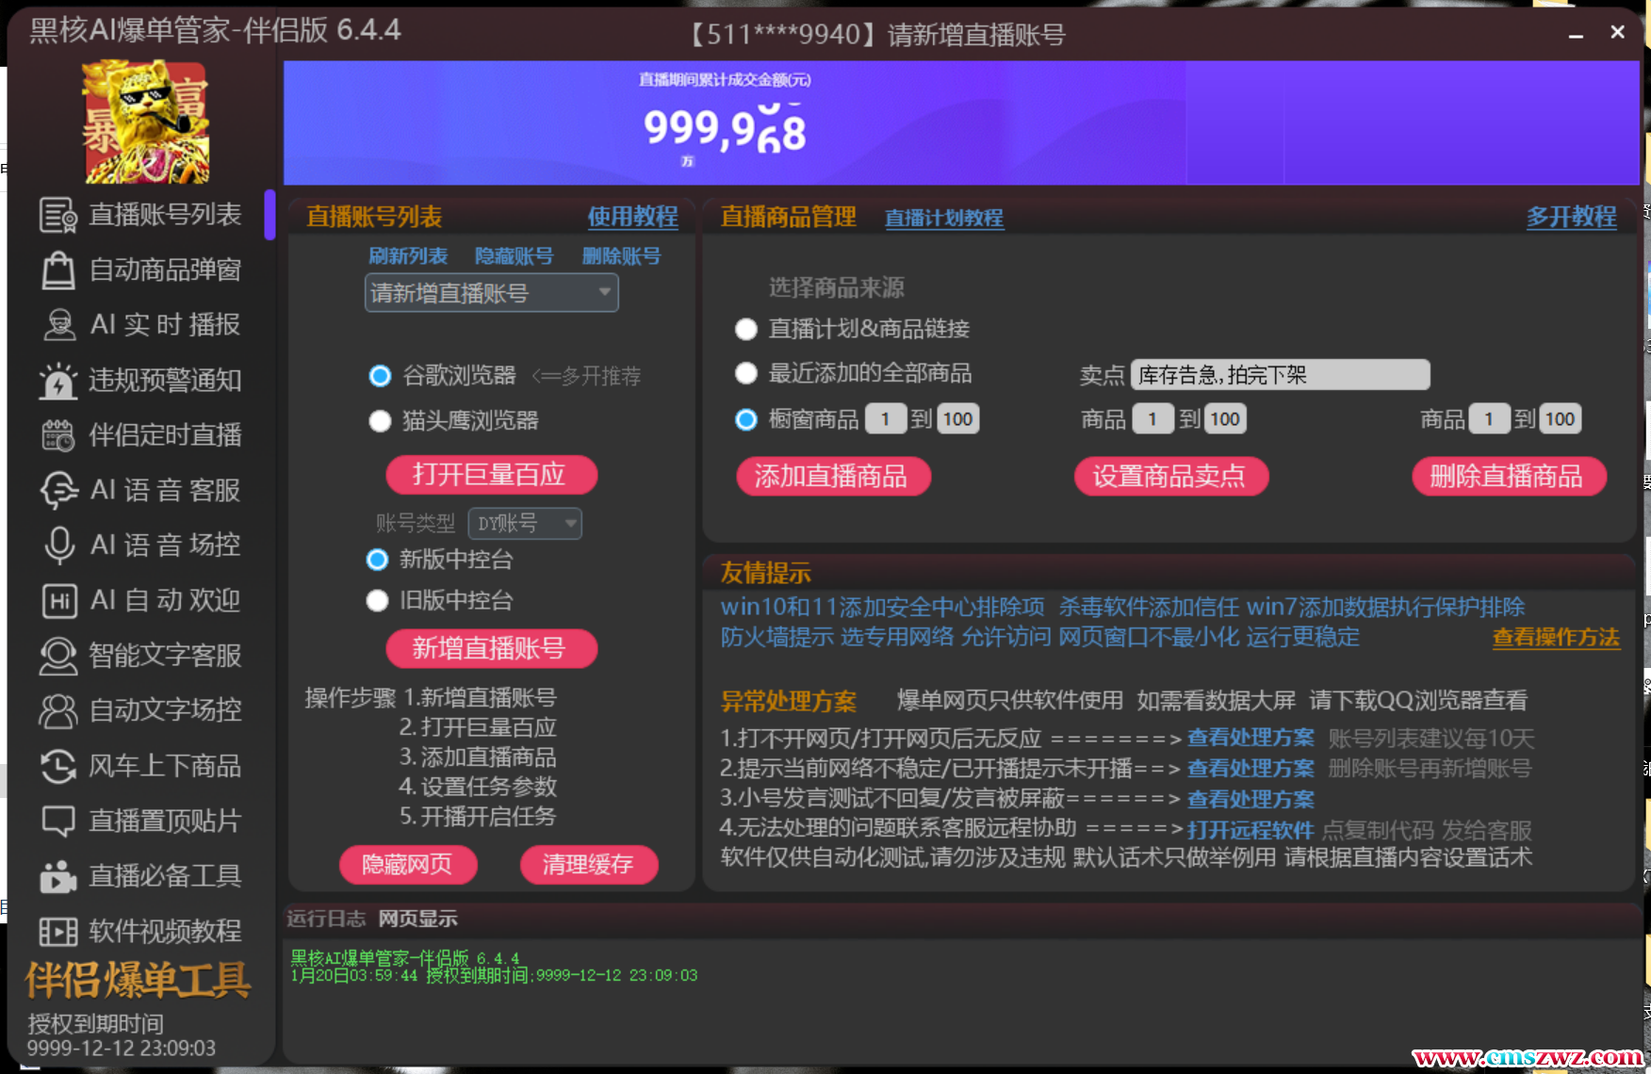This screenshot has height=1074, width=1651.
Task: Open 违规预警通知 alarm icon
Action: coord(57,381)
